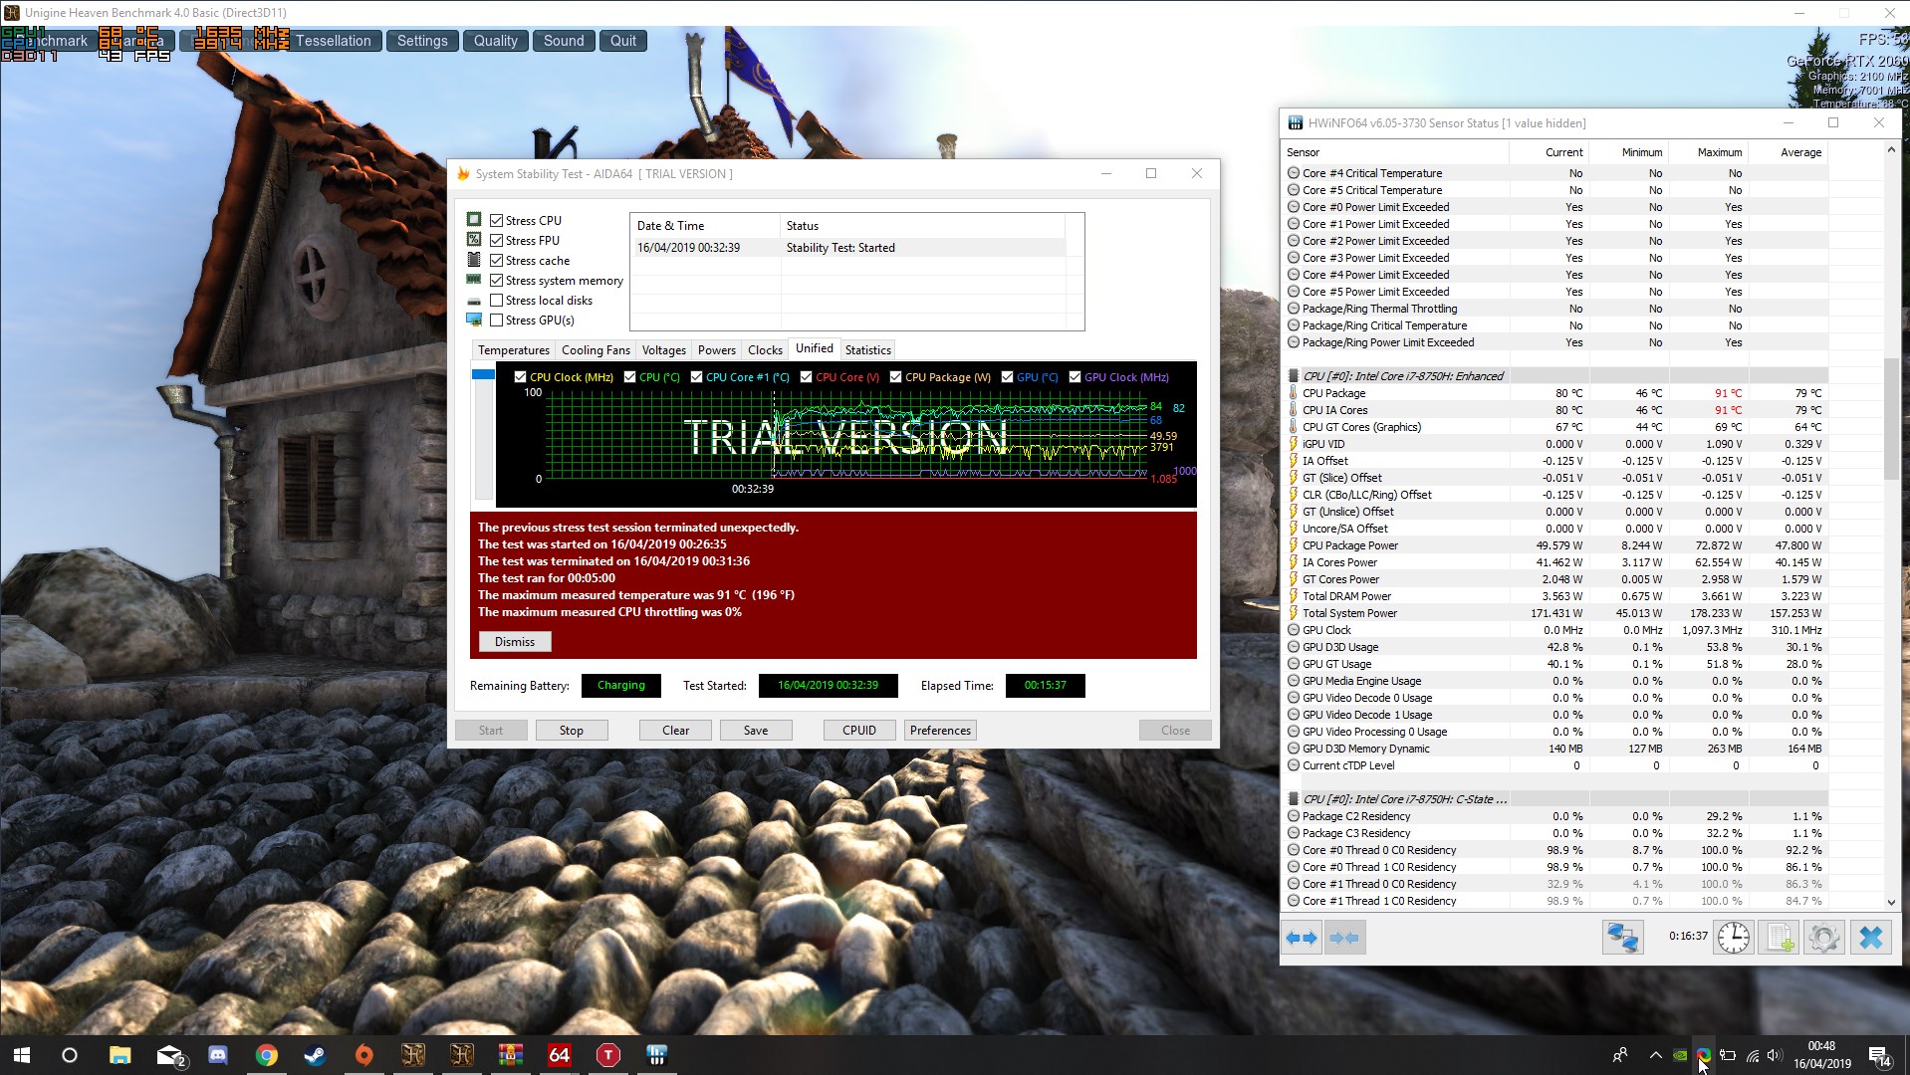Switch to Clocks tab

765,350
